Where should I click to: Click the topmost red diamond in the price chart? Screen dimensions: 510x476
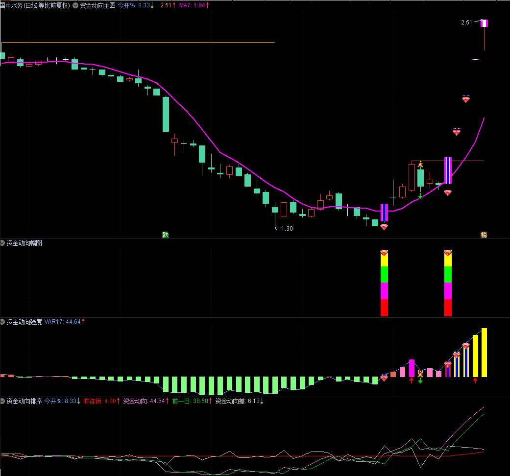(x=465, y=99)
